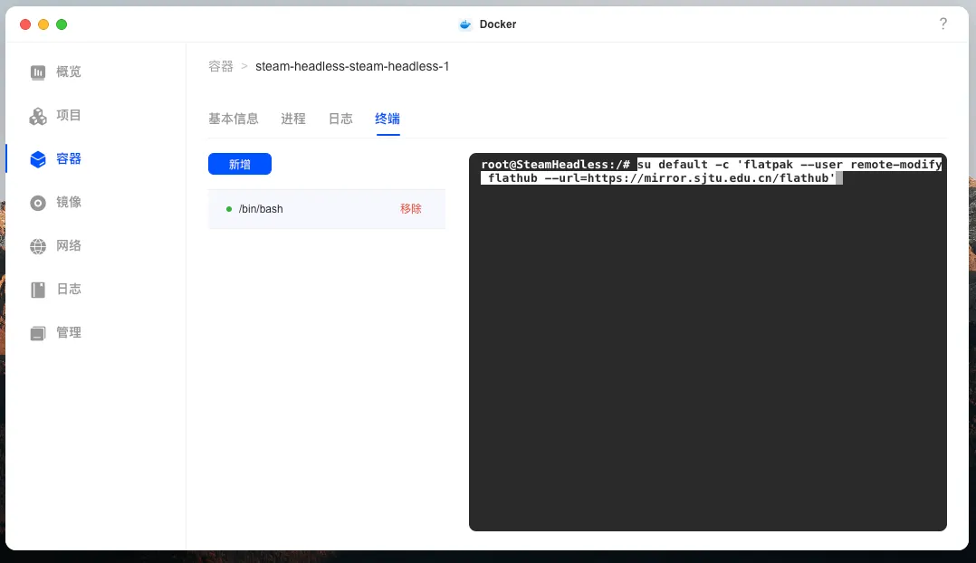
Task: Open the 概览 overview panel icon
Action: click(36, 72)
